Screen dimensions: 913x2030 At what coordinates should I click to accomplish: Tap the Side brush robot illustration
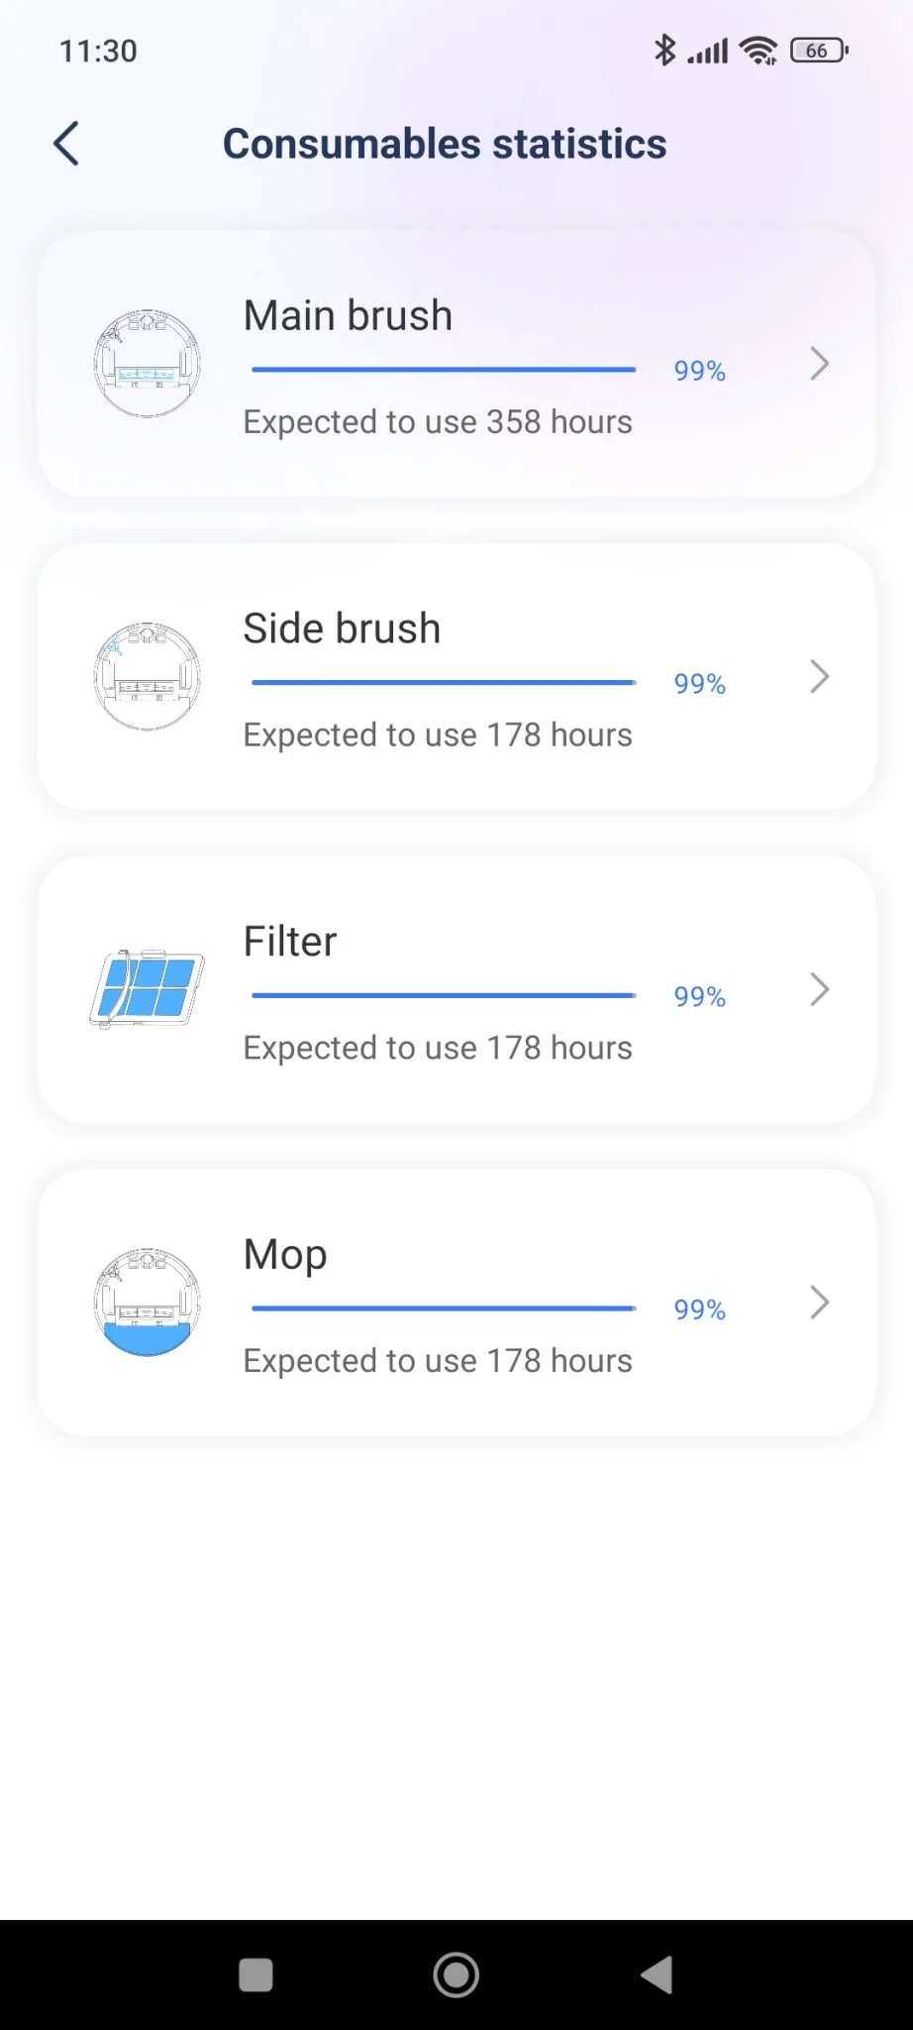147,677
